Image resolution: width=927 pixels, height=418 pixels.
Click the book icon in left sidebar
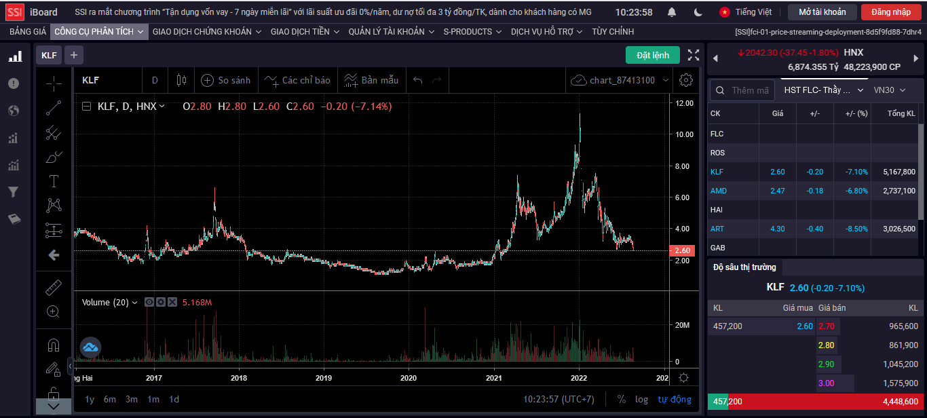14,218
